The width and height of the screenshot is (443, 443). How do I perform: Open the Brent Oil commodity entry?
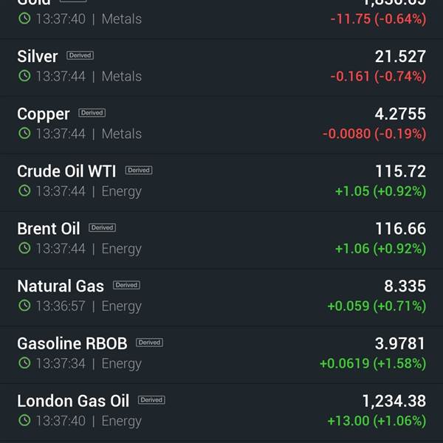coord(221,239)
